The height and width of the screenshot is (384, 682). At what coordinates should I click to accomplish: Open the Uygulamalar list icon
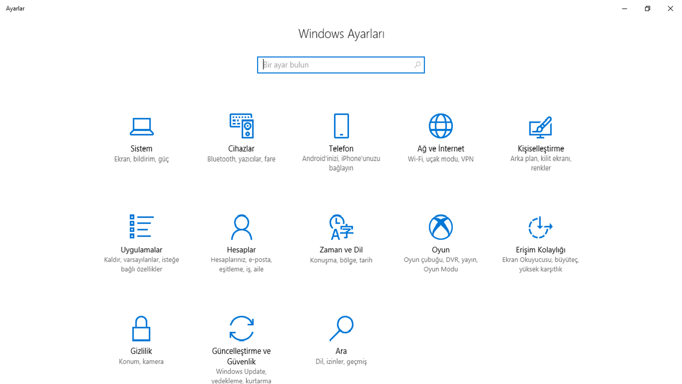(142, 226)
